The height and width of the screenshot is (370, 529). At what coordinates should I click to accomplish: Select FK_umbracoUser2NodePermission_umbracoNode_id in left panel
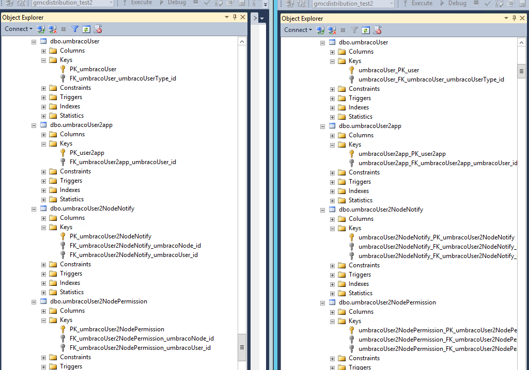142,339
